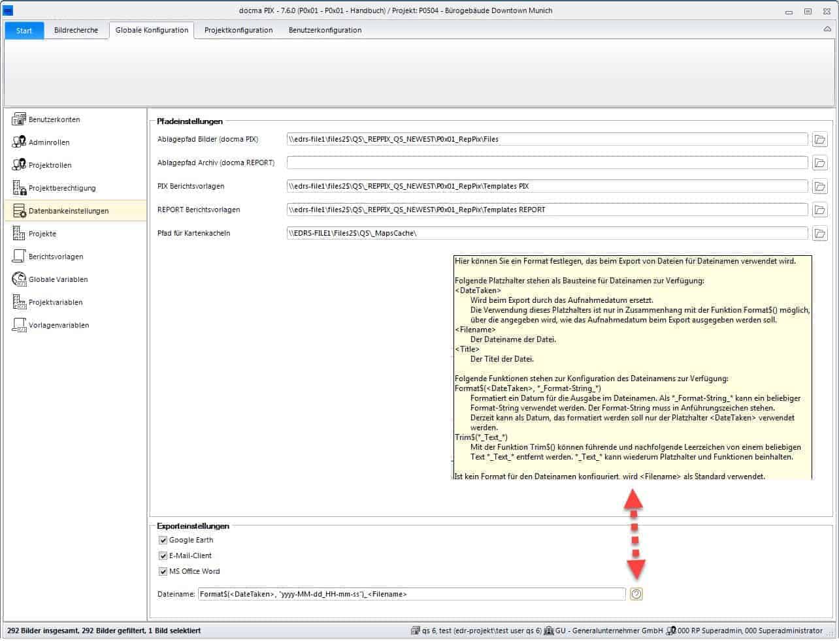Click the Projektberechtigung icon
This screenshot has width=839, height=641.
coord(19,188)
